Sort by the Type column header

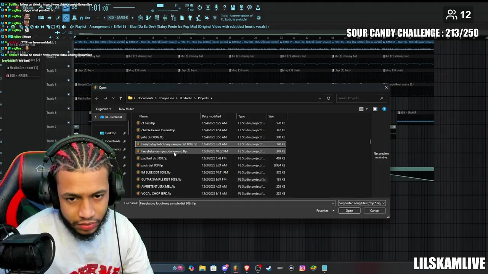[x=241, y=116]
